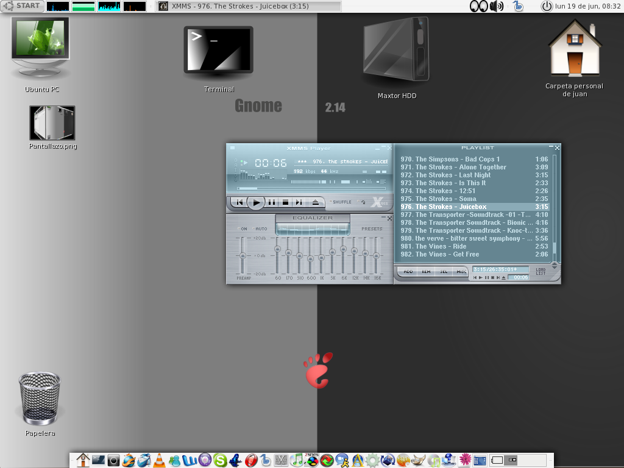Select track 973 The Strokes - Is This It
The height and width of the screenshot is (468, 624).
coord(474,183)
